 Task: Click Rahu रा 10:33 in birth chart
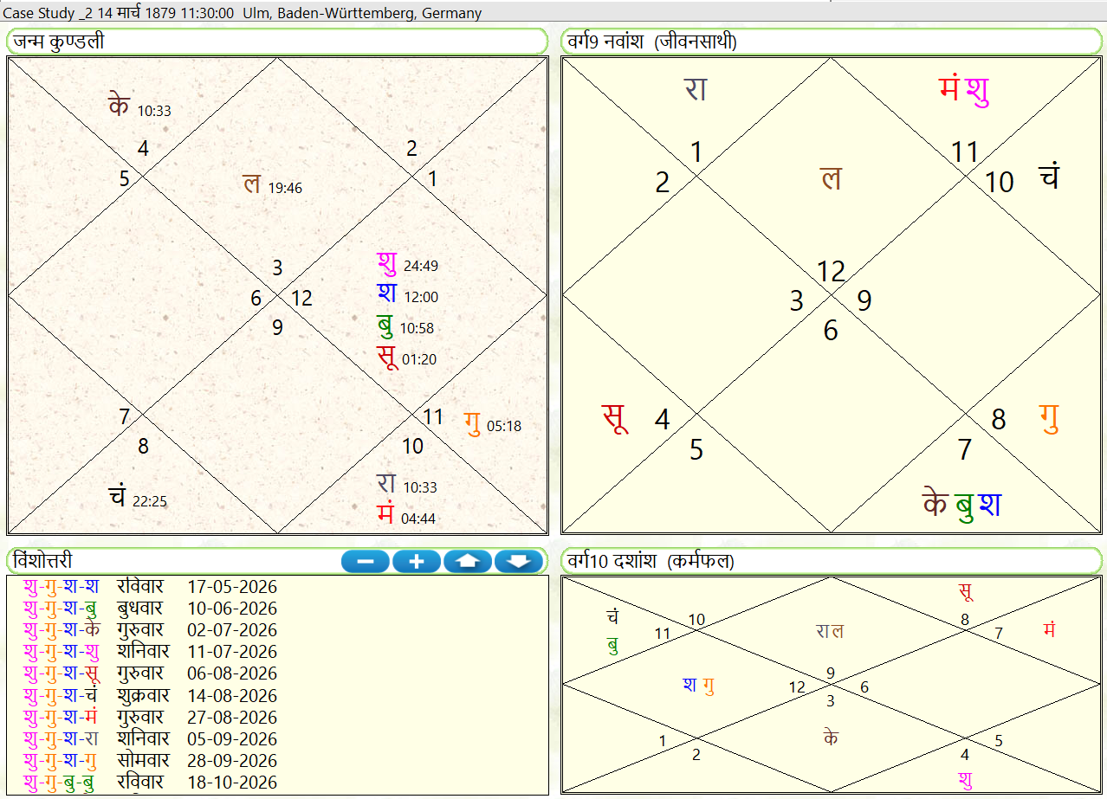[406, 484]
